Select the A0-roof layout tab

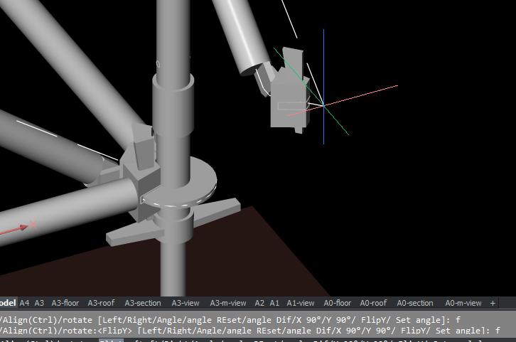374,303
